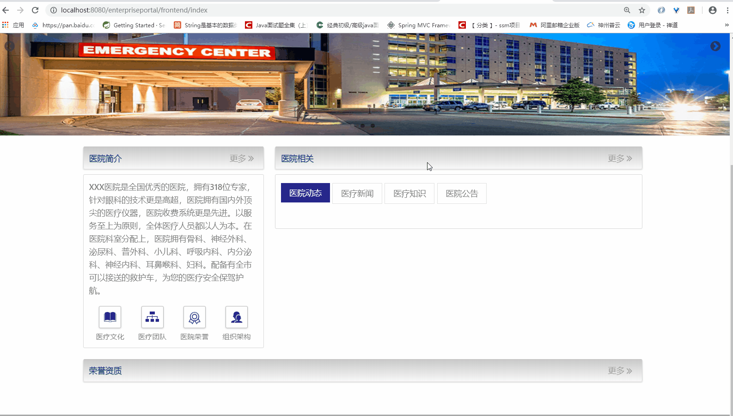
Task: Reload the current page
Action: pos(35,10)
